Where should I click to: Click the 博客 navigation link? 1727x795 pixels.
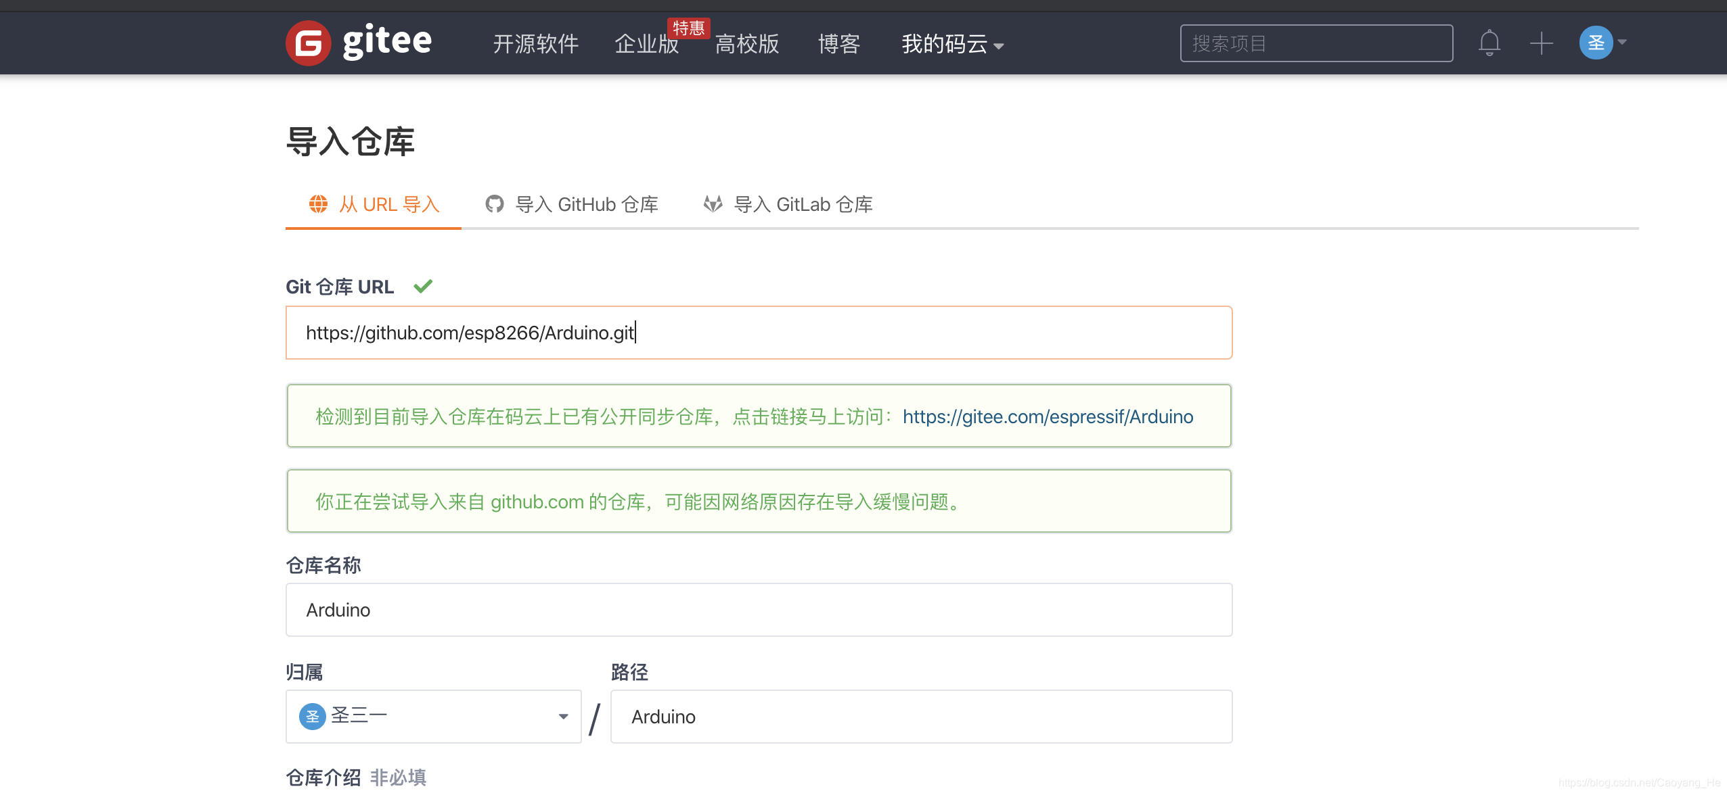[x=838, y=45]
